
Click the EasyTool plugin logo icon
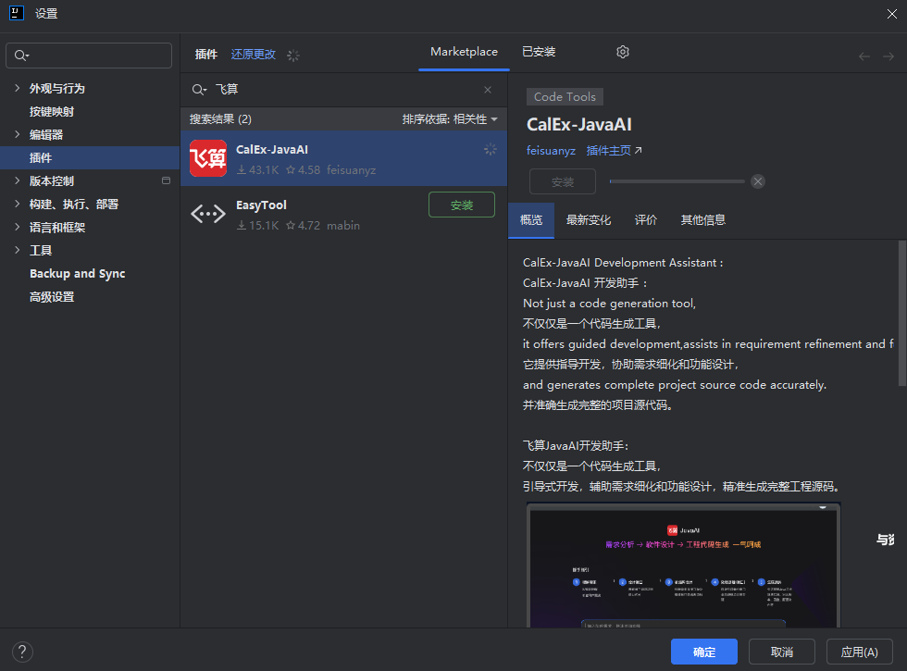click(x=208, y=215)
